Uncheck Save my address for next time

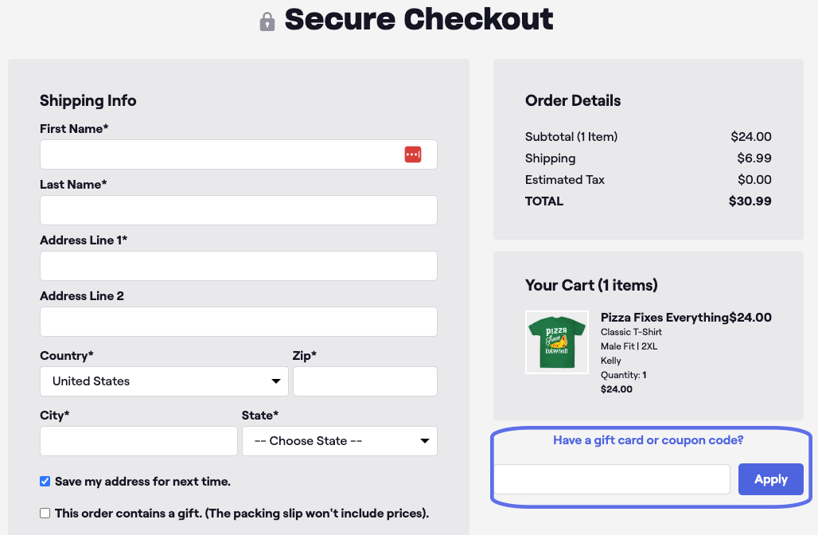pos(45,481)
